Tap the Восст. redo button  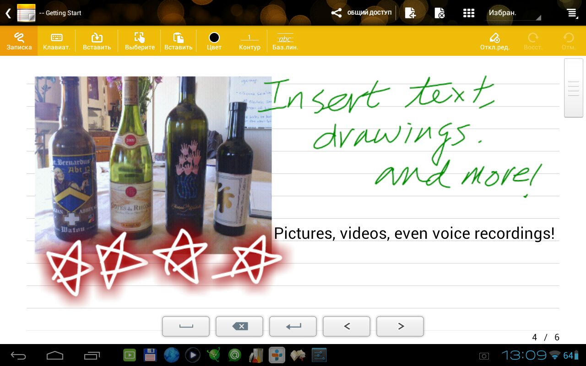[x=533, y=41]
